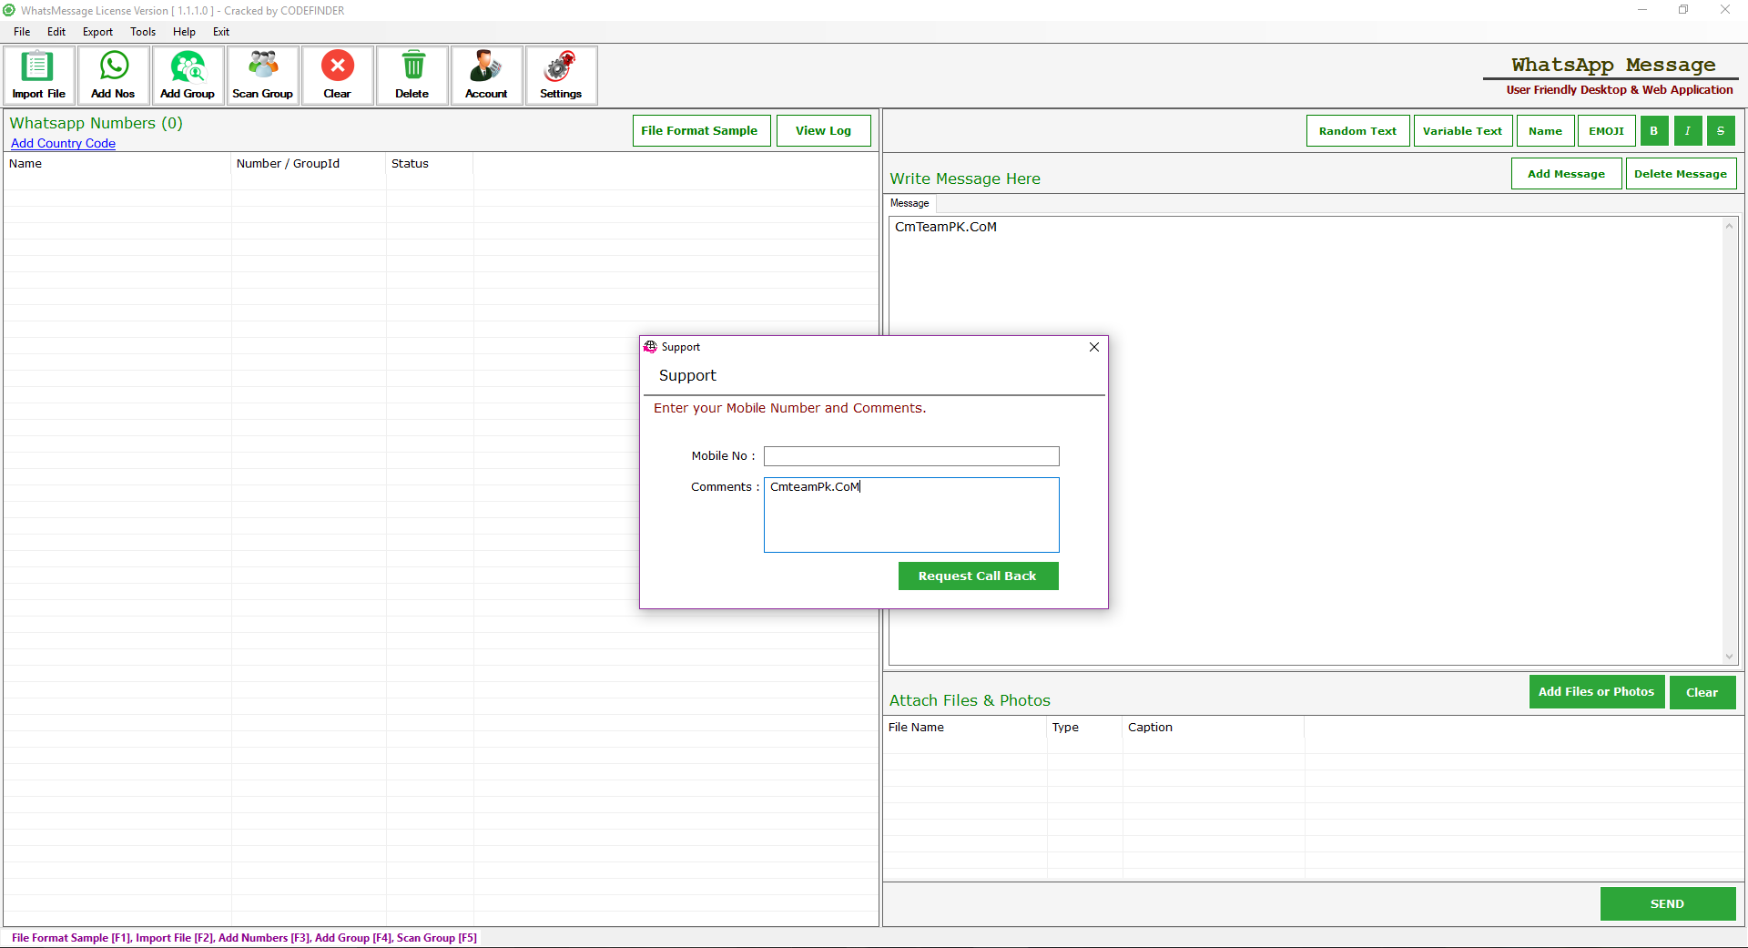
Task: Click the red Clear toolbar icon
Action: pyautogui.click(x=337, y=76)
